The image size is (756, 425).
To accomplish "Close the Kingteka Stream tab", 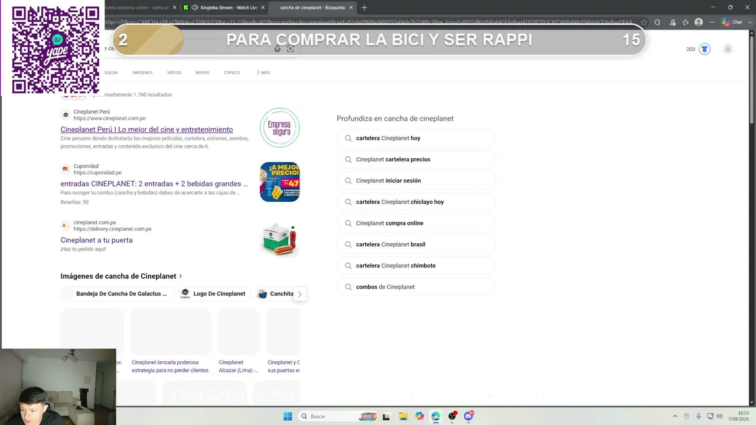I will point(262,8).
